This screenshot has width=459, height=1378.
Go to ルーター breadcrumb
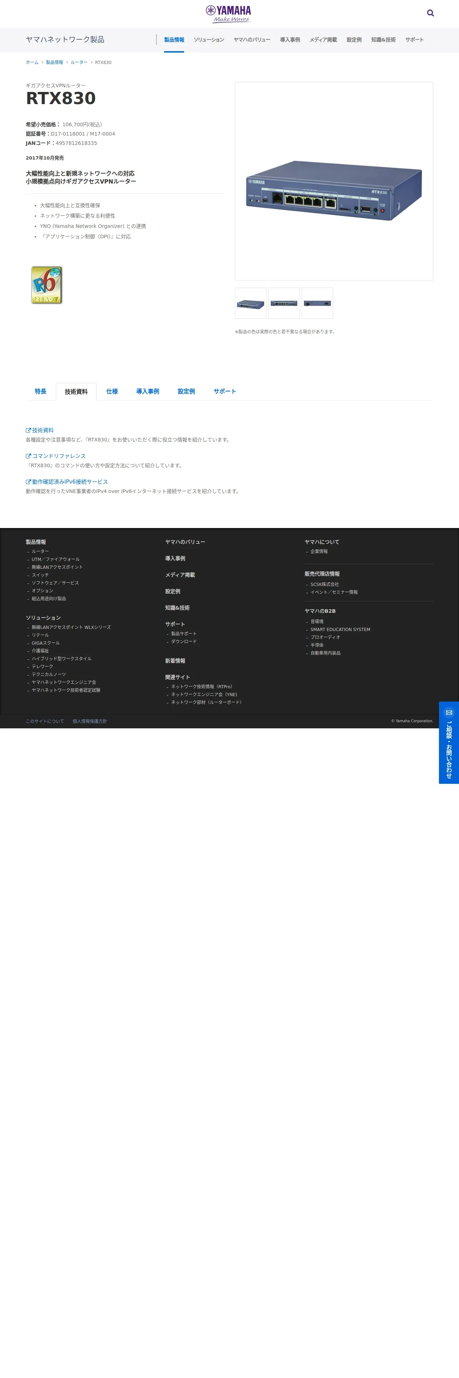point(79,63)
